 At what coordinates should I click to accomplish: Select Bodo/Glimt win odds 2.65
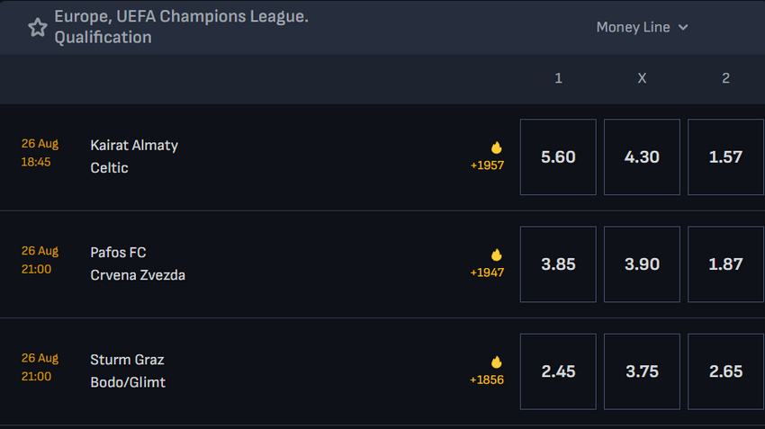point(725,371)
